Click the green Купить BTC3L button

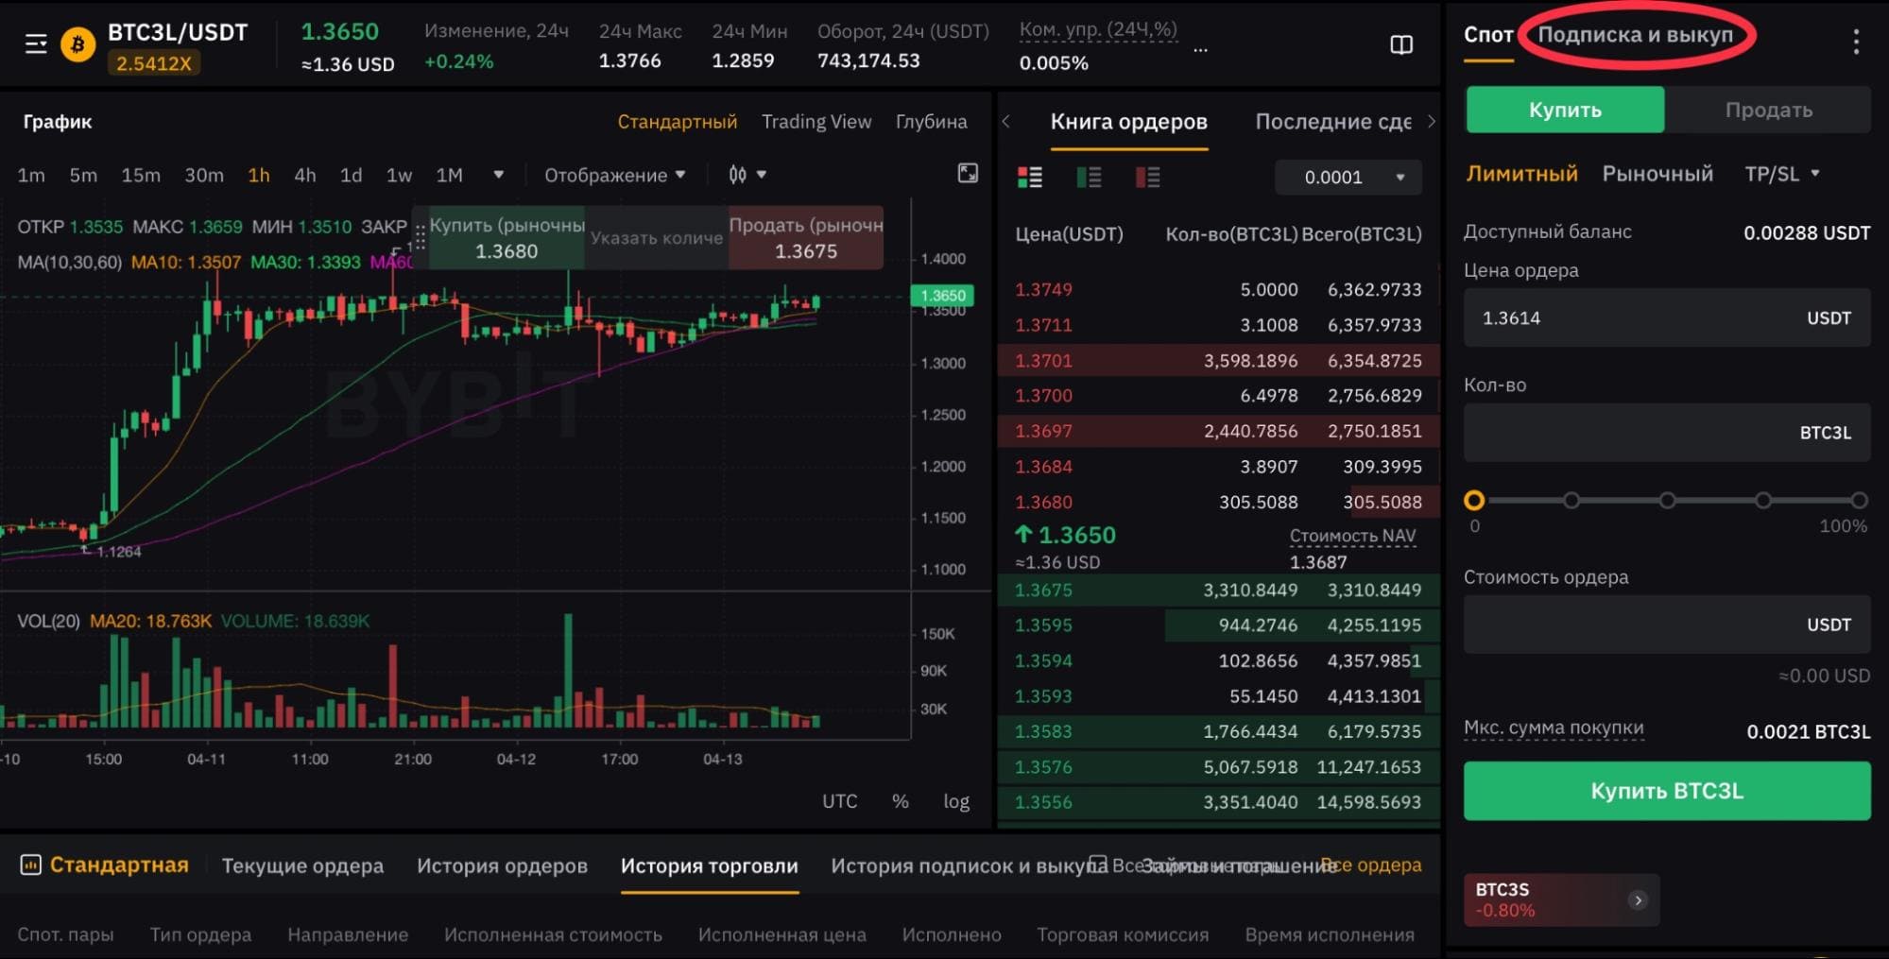(x=1667, y=791)
